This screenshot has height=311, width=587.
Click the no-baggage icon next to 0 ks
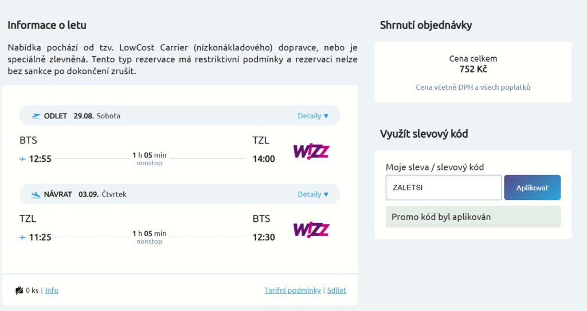tap(19, 290)
